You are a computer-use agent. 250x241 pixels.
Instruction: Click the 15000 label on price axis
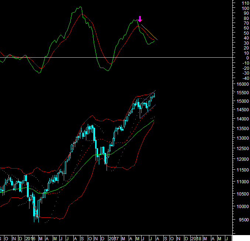click(x=243, y=101)
